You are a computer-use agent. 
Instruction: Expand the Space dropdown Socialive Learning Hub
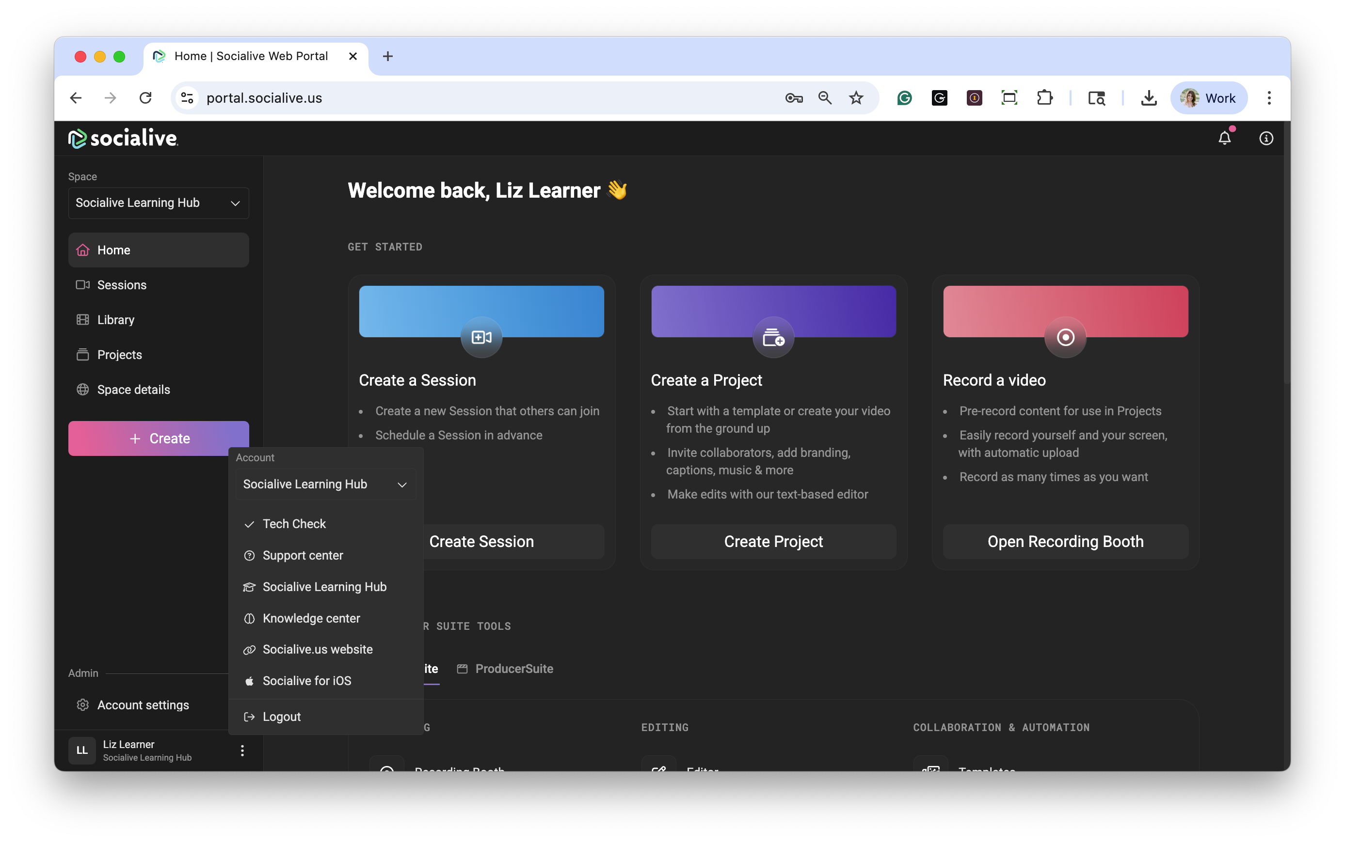click(159, 203)
